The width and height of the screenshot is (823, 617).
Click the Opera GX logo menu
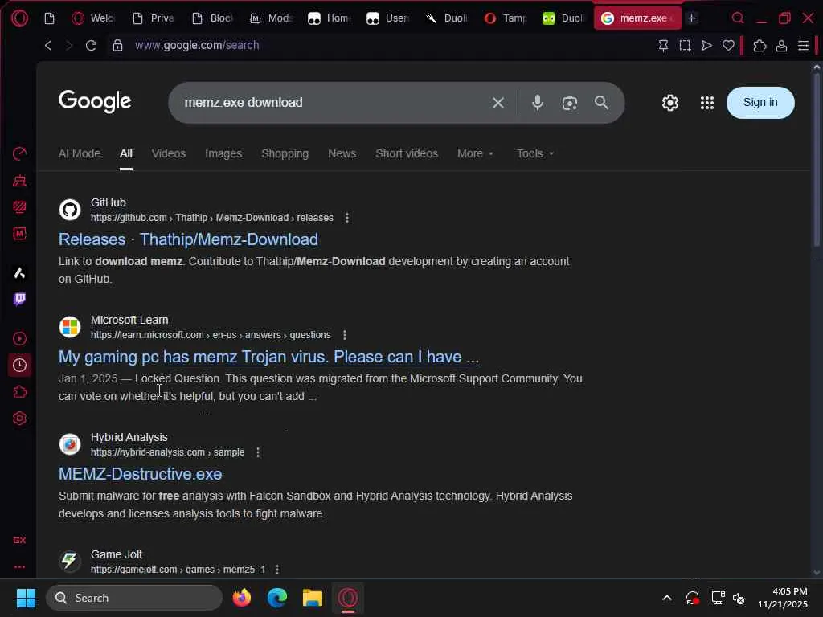tap(19, 18)
